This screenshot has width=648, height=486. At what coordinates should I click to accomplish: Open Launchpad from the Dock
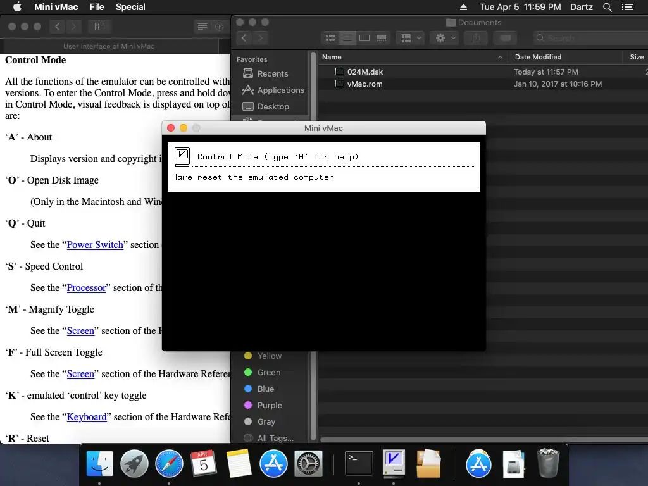(x=134, y=464)
